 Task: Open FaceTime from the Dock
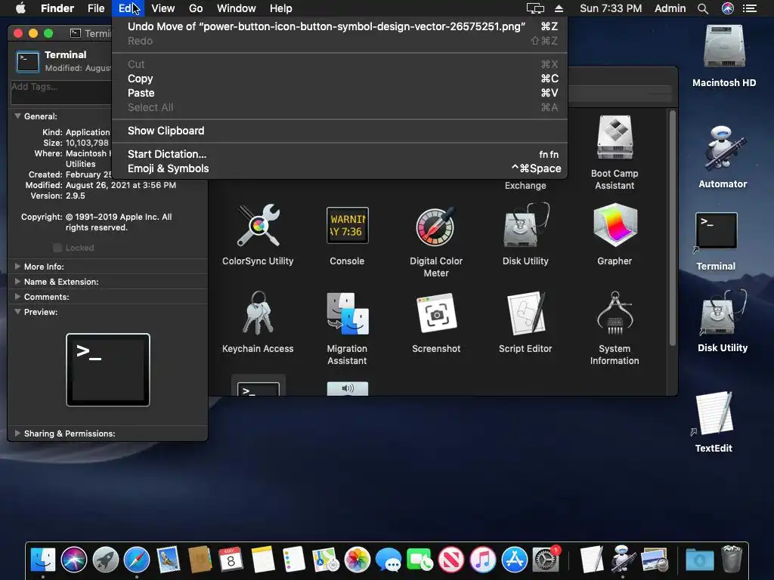(420, 560)
